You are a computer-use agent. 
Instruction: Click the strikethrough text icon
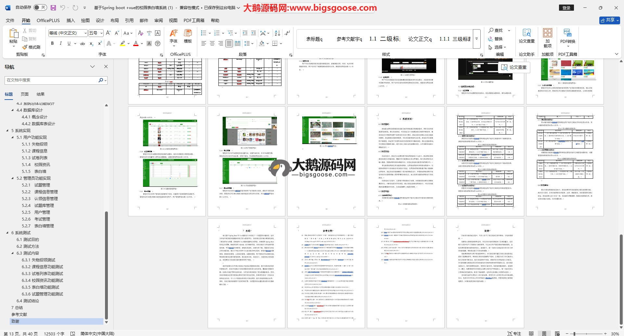(83, 43)
